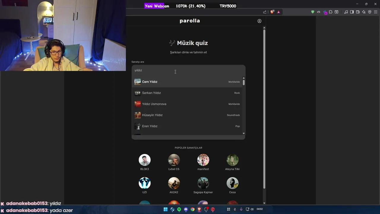Screen dimensions: 380x214
Task: Click the Sanatçı ara search field
Action: coord(189,70)
